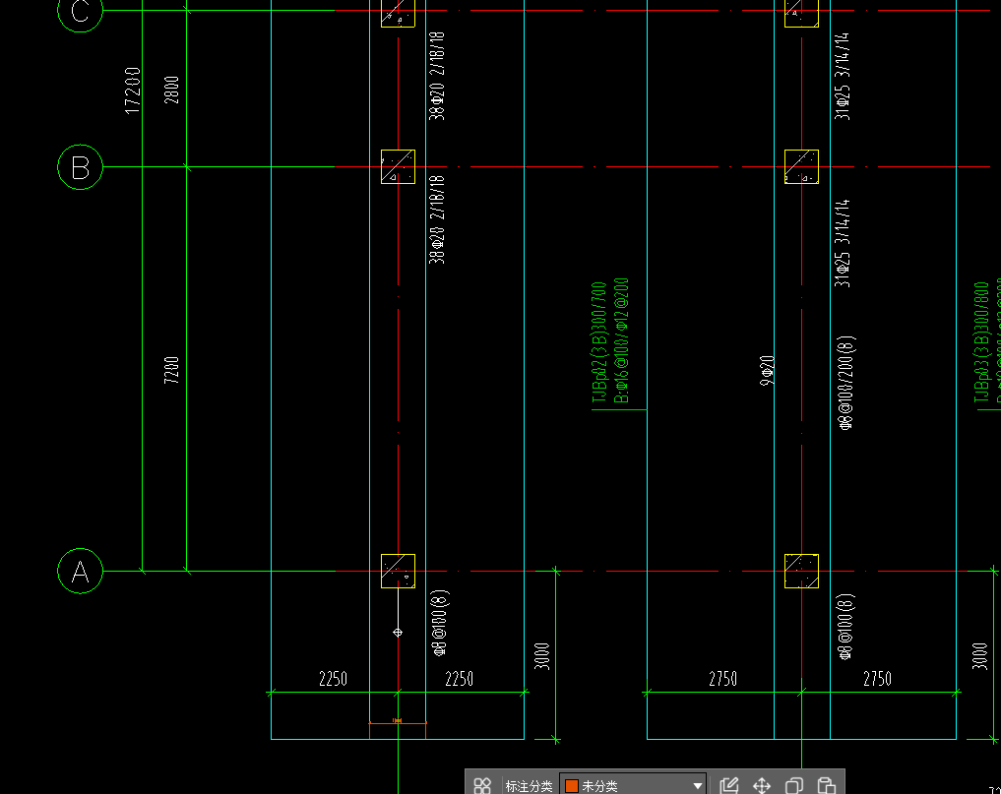Click the 9Φ20 rebar annotation

tap(768, 370)
